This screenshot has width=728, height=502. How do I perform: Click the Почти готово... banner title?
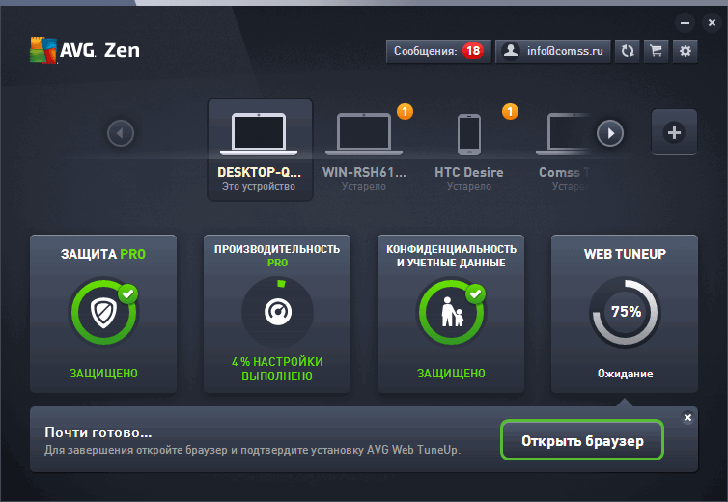pyautogui.click(x=98, y=432)
